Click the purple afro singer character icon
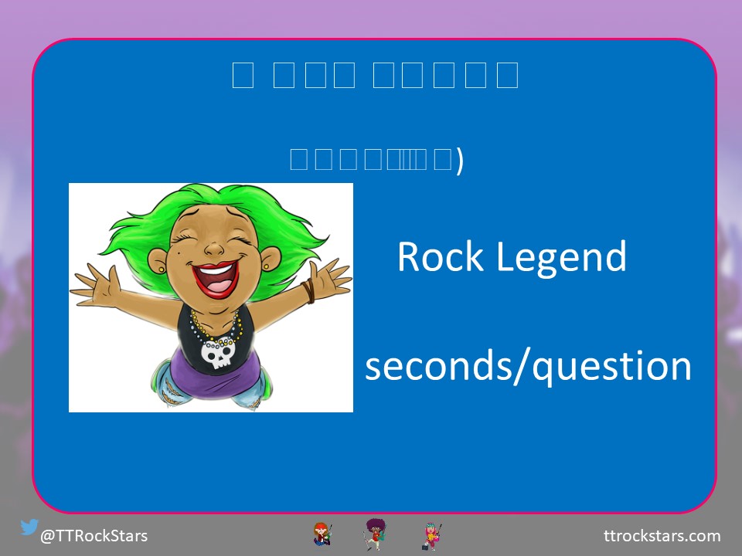This screenshot has height=556, width=742. point(376,534)
